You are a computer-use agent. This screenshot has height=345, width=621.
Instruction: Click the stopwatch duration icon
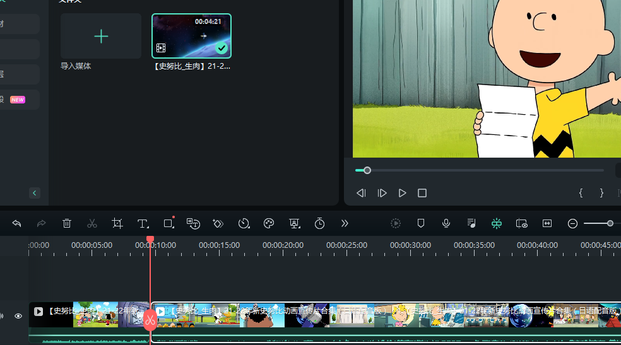coord(319,223)
